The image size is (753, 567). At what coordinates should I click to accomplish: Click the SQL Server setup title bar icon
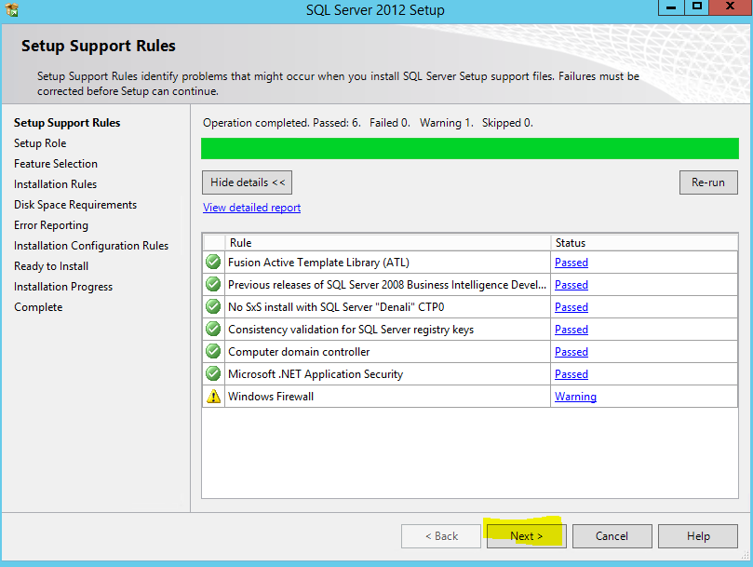tap(11, 9)
